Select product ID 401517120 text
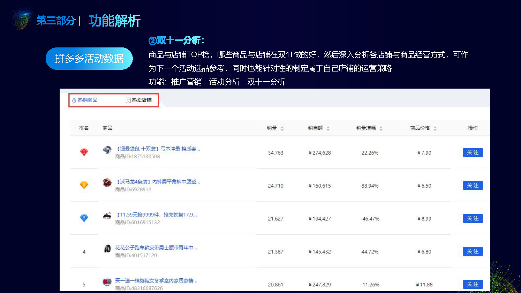The image size is (521, 293). pos(136,255)
